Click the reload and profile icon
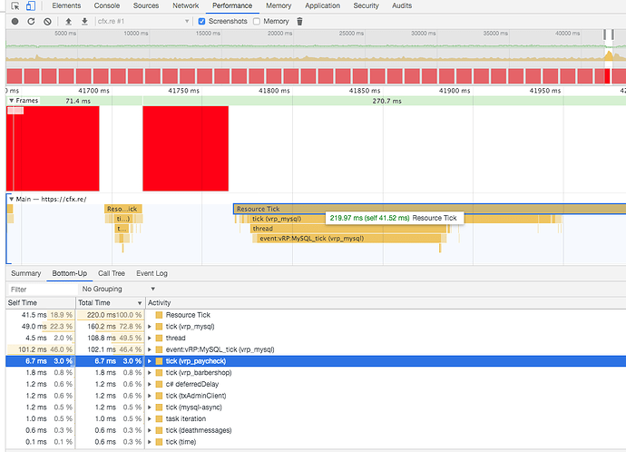This screenshot has height=452, width=626. [31, 21]
